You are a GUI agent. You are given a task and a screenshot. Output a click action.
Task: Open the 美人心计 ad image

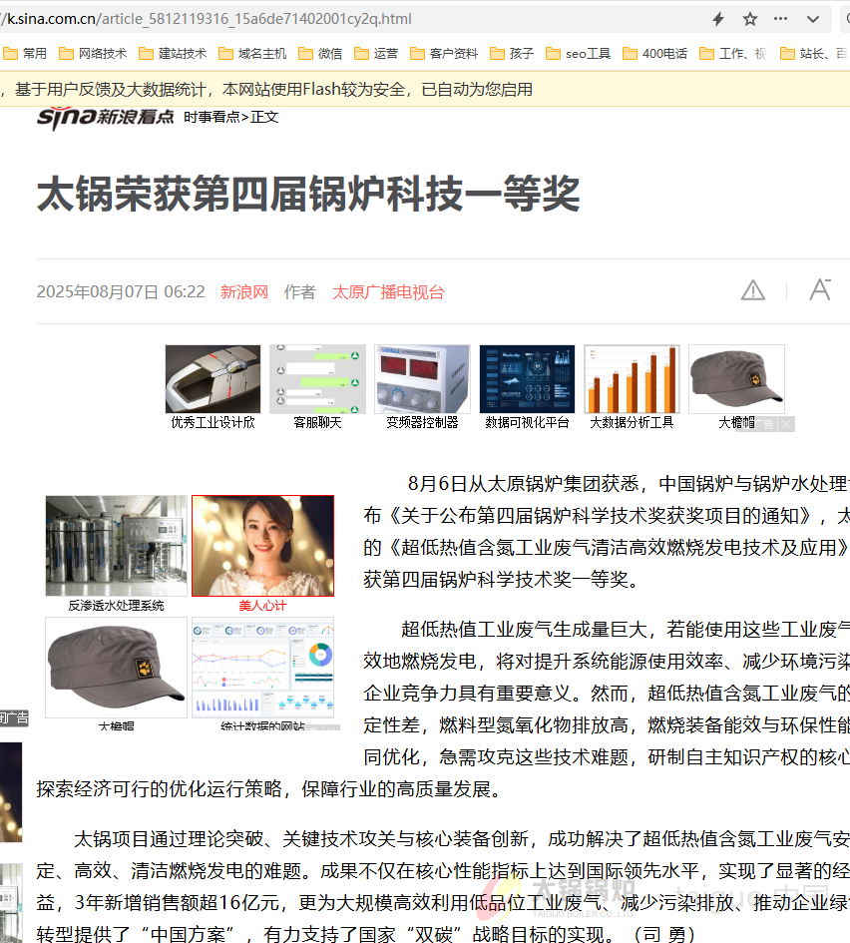tap(262, 546)
